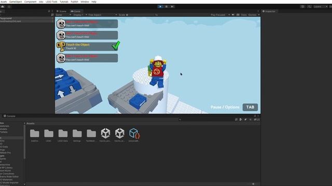332x186 pixels.
Task: Open the Game panel three-dot menu
Action: 258,11
